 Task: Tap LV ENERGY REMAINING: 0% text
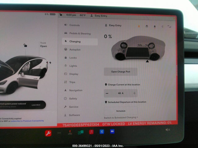[x=150, y=123]
